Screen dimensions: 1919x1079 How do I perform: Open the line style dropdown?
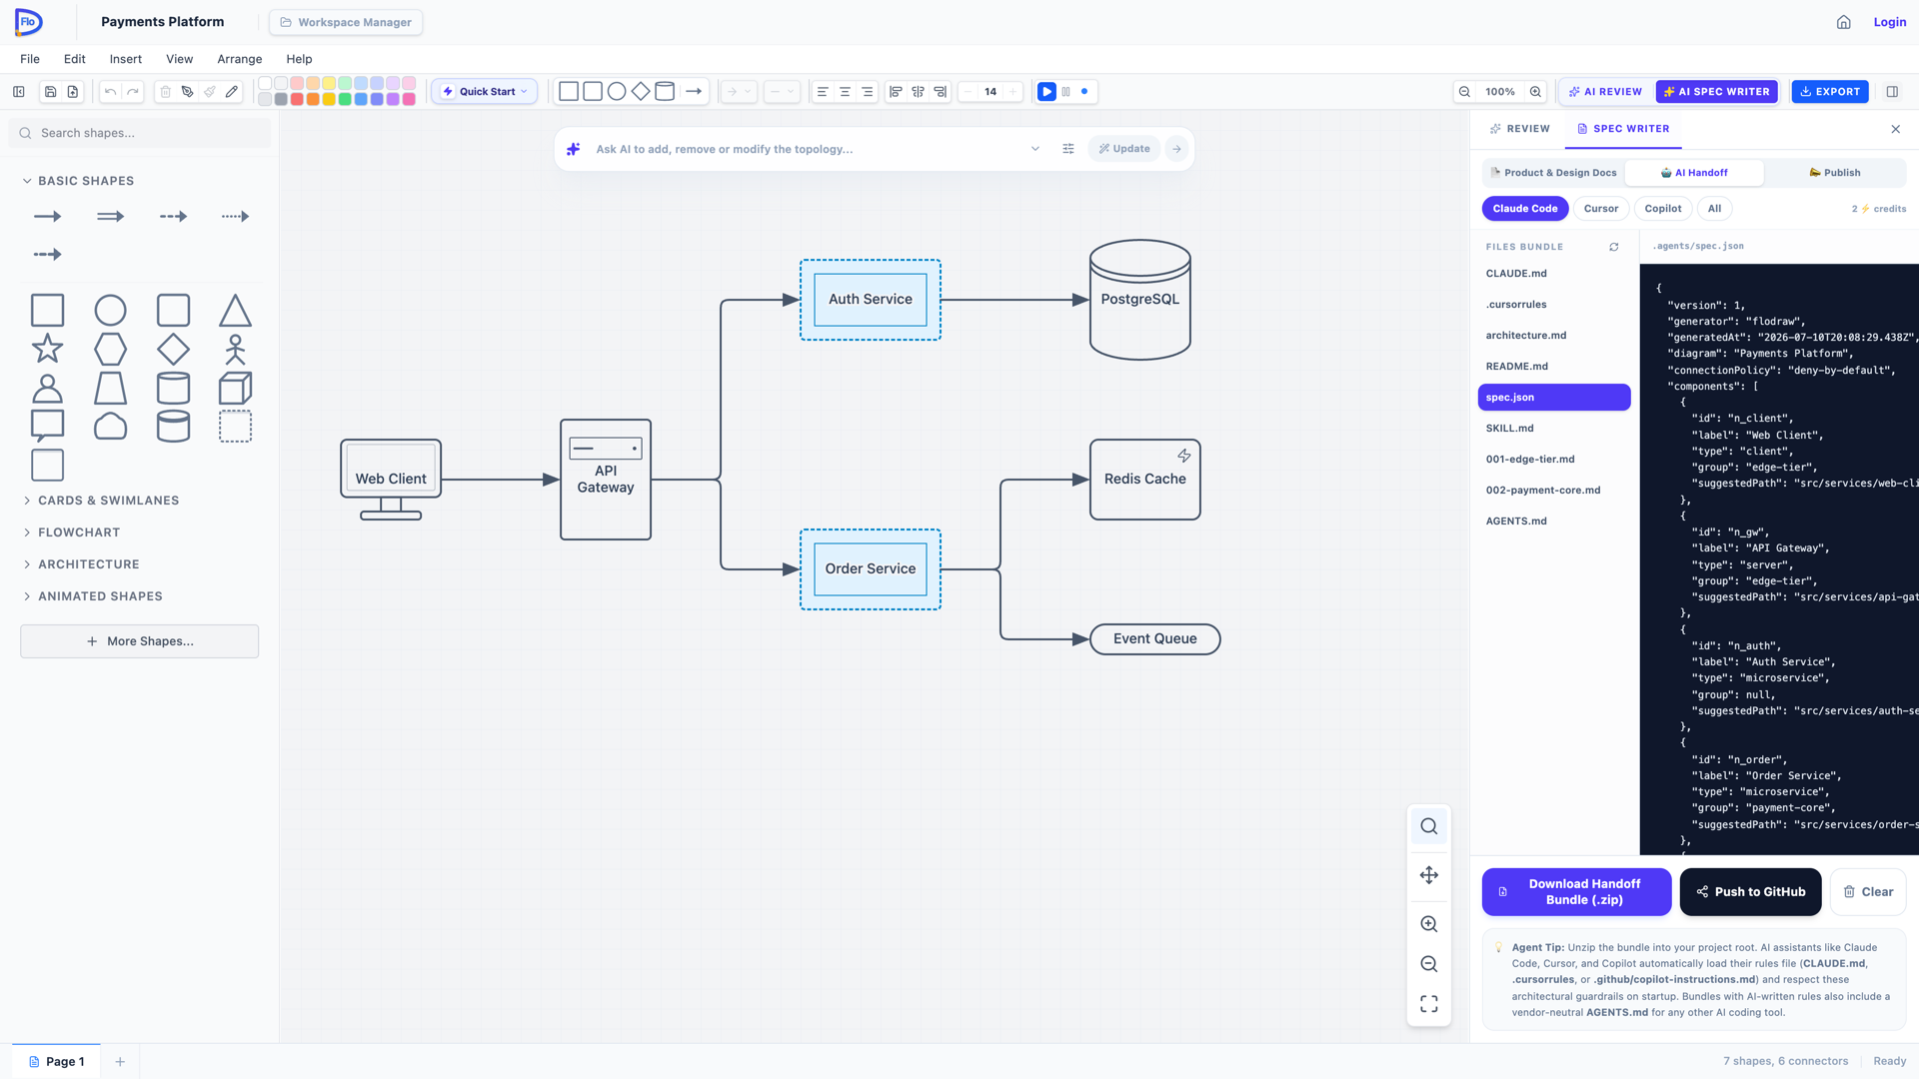[x=782, y=92]
